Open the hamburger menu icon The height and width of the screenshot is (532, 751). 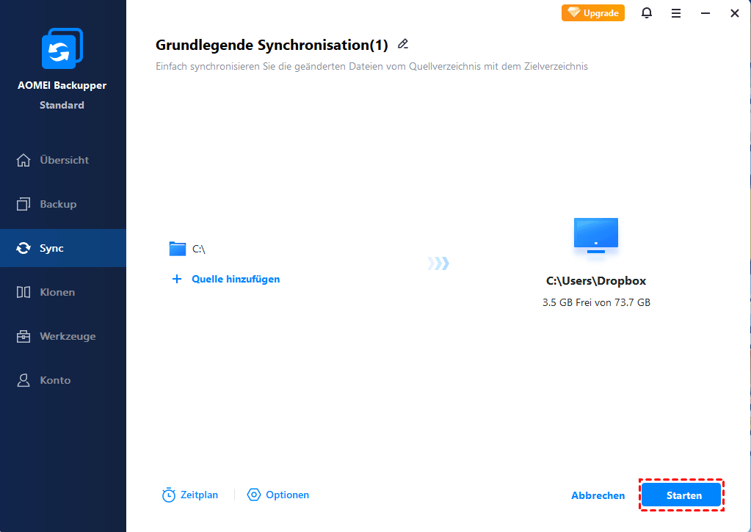click(x=676, y=13)
